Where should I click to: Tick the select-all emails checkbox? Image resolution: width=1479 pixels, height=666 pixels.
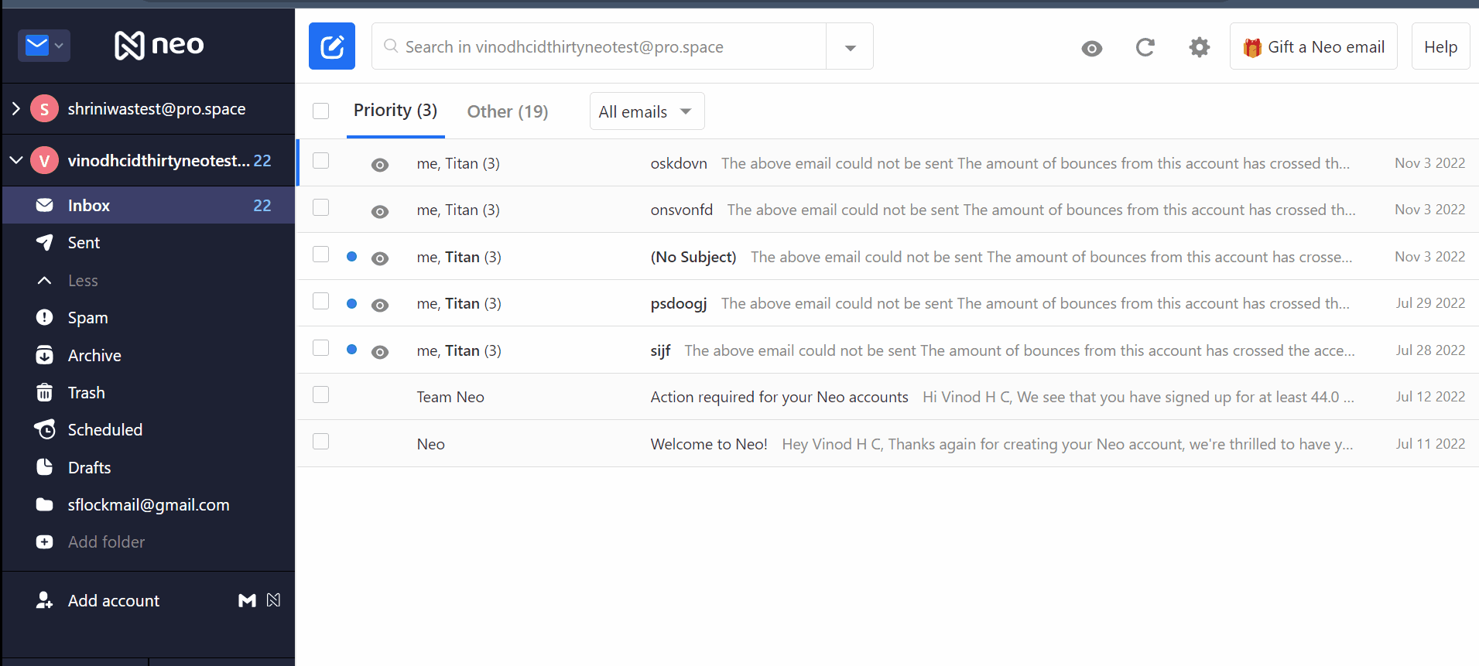coord(321,111)
